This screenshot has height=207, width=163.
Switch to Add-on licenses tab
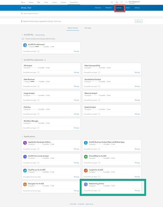(73, 28)
